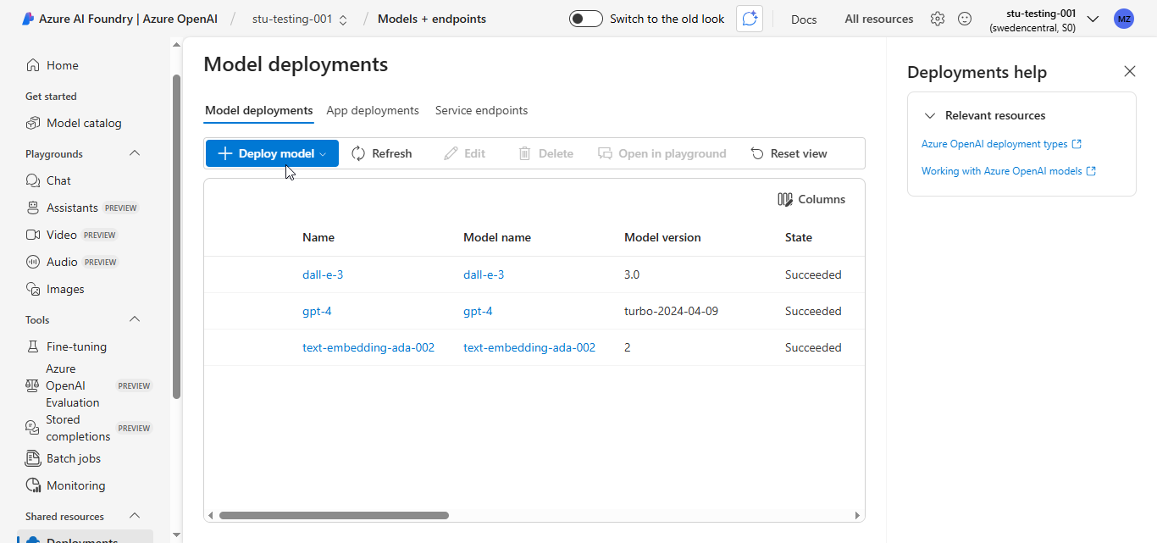This screenshot has height=543, width=1157.
Task: Click the table scroll right arrow
Action: click(x=857, y=515)
